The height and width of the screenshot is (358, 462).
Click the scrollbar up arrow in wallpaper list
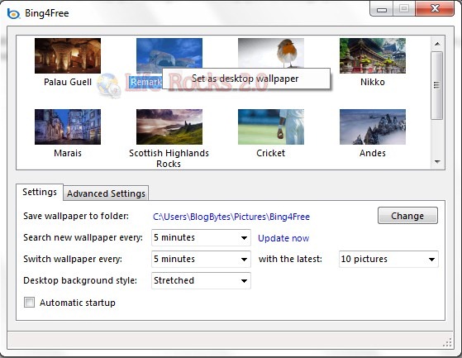[x=437, y=44]
